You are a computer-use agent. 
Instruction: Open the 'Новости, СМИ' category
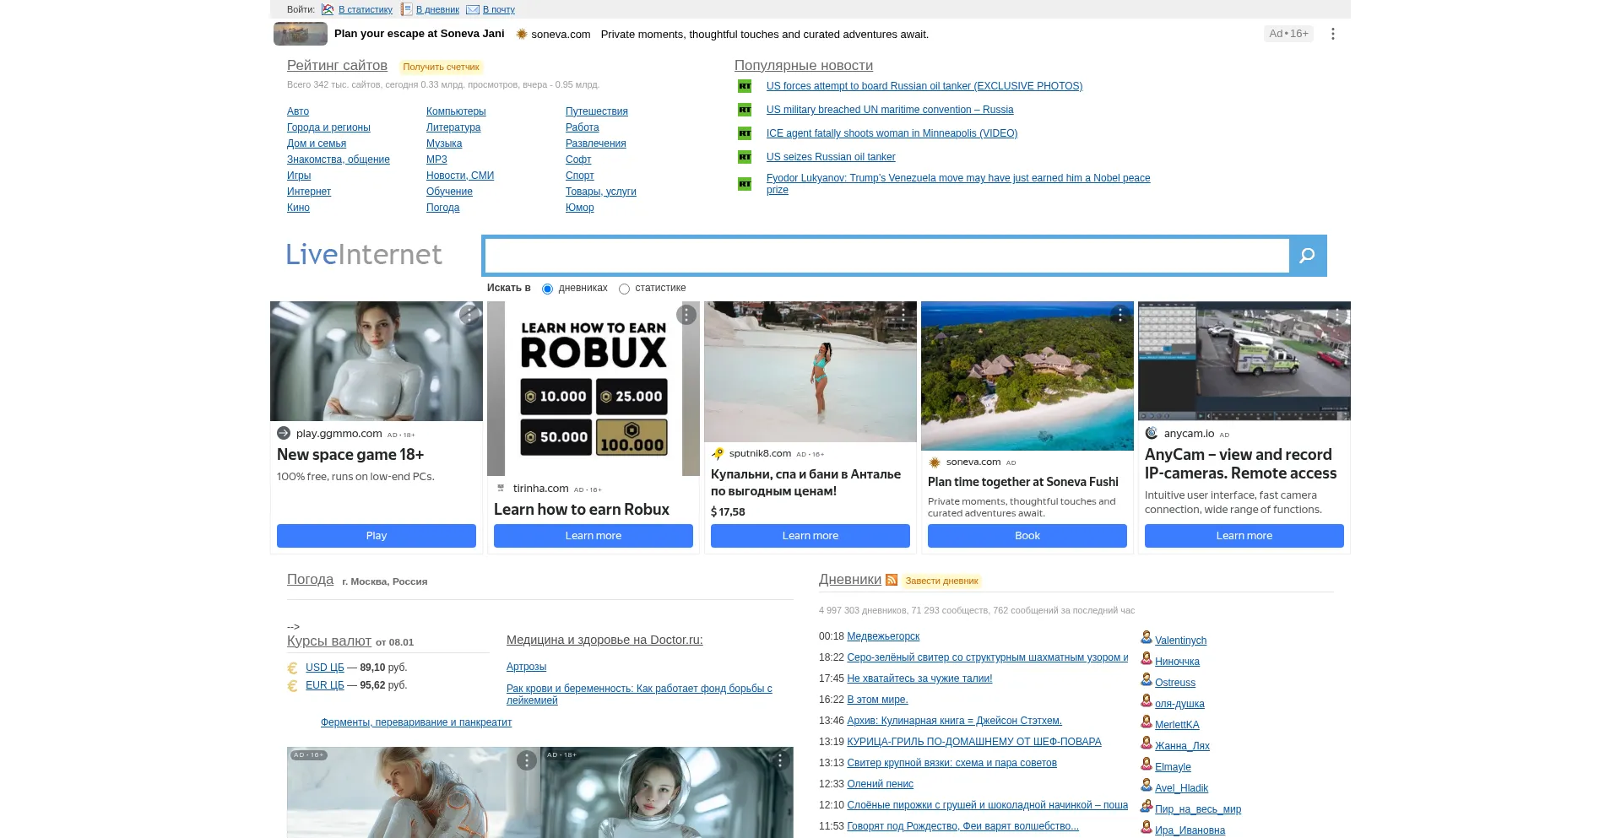coord(460,176)
